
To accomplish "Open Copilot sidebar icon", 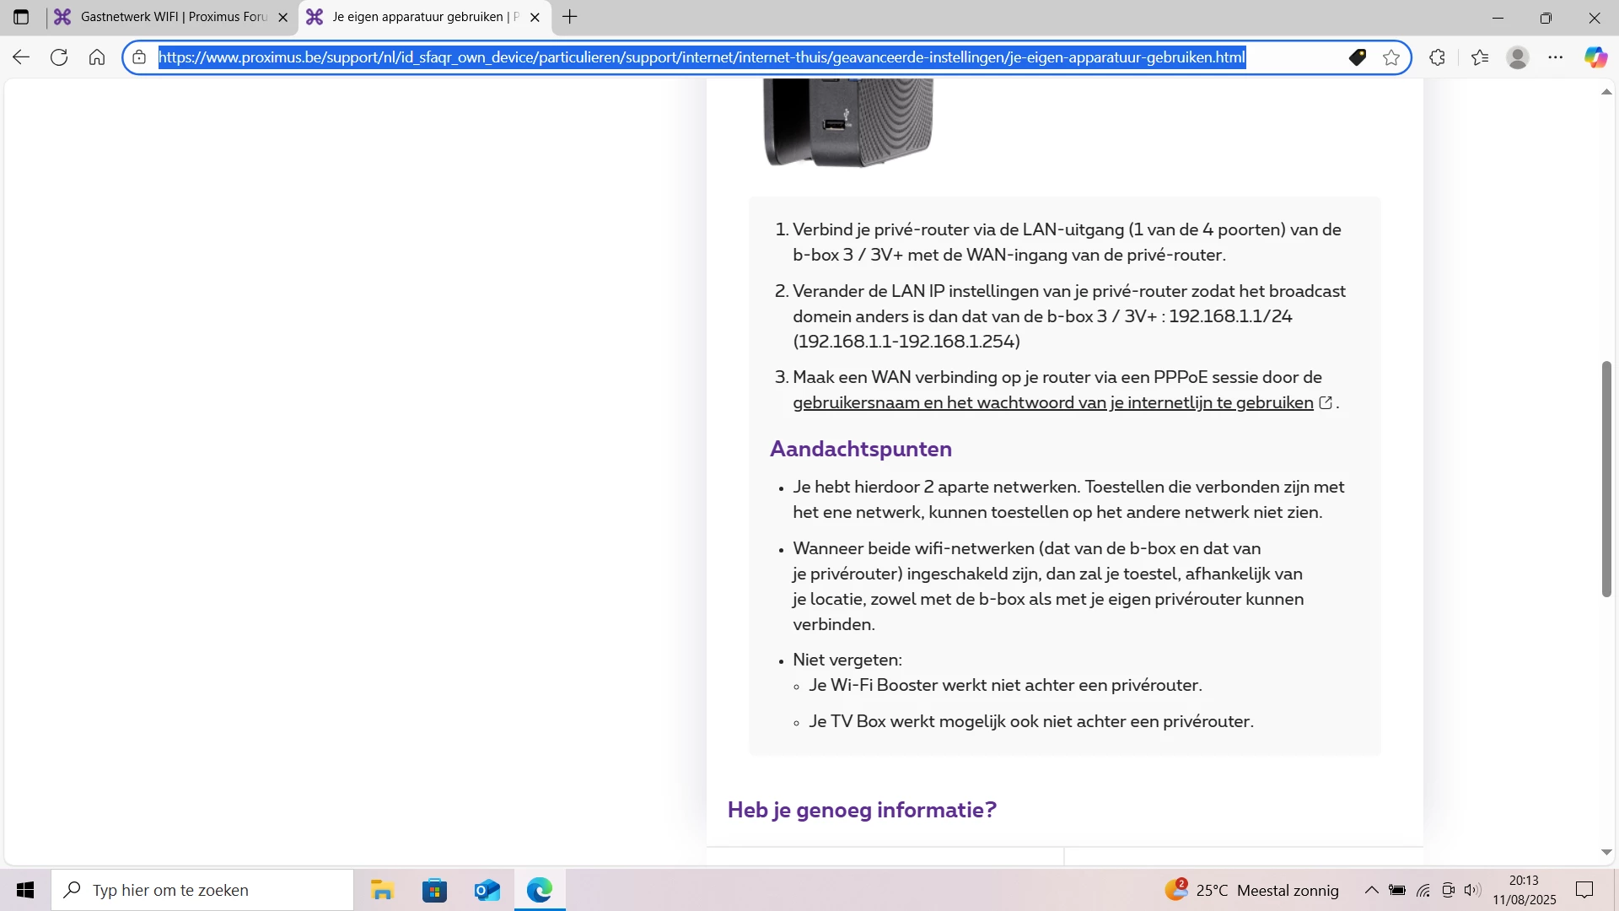I will [x=1595, y=57].
